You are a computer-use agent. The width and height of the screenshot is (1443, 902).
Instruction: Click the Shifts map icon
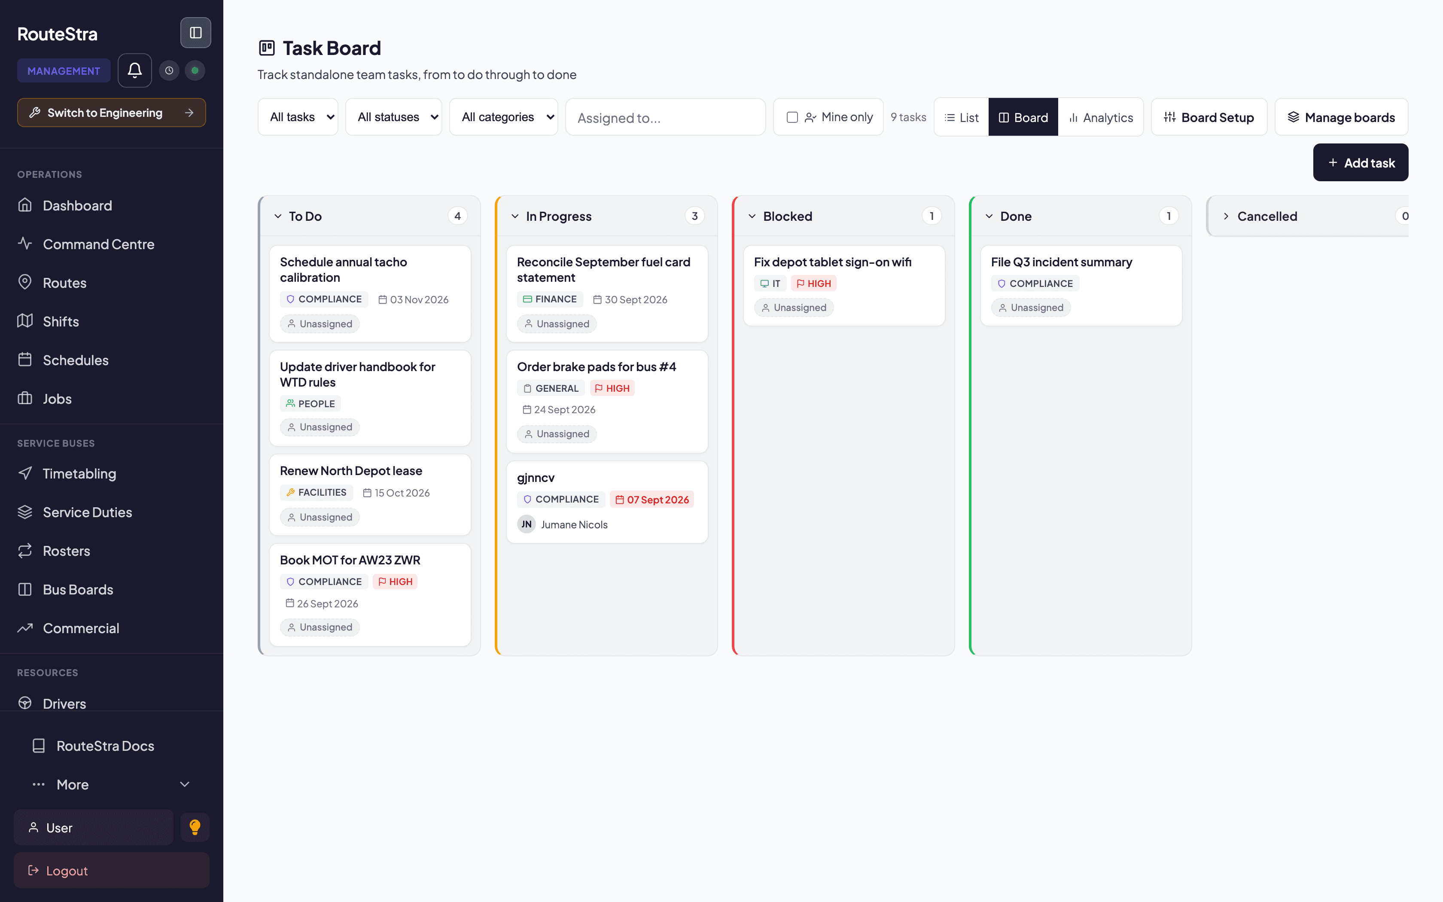point(25,321)
